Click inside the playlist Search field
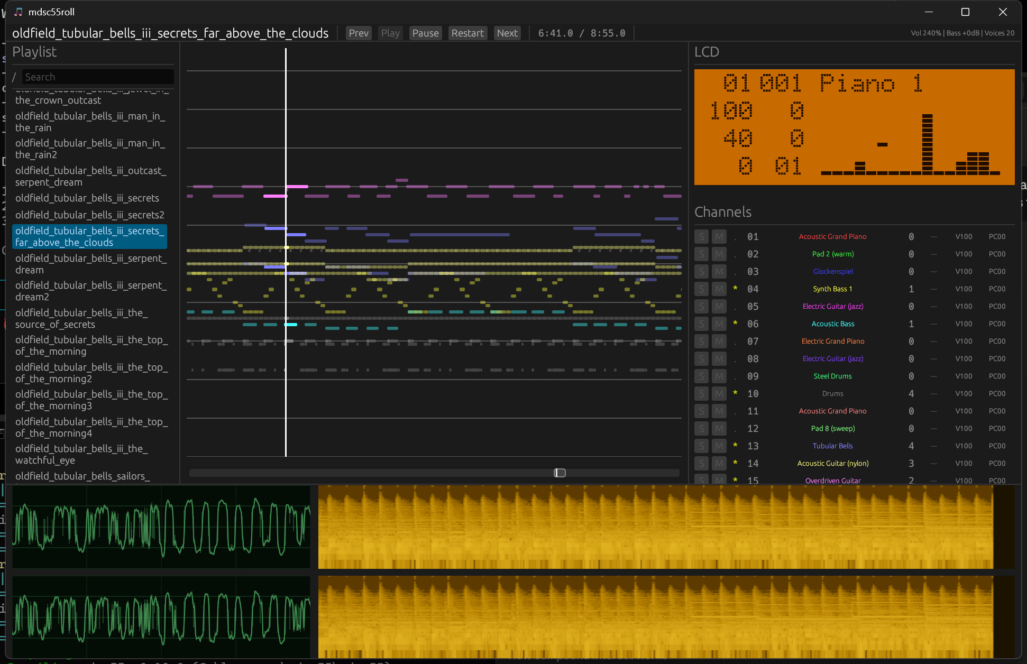1027x664 pixels. [x=98, y=77]
